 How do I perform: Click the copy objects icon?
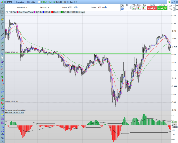pyautogui.click(x=2, y=58)
